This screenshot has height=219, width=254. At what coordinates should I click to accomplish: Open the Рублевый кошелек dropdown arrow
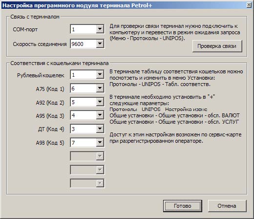point(100,75)
